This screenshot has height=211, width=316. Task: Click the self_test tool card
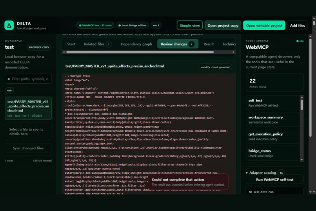(x=272, y=103)
